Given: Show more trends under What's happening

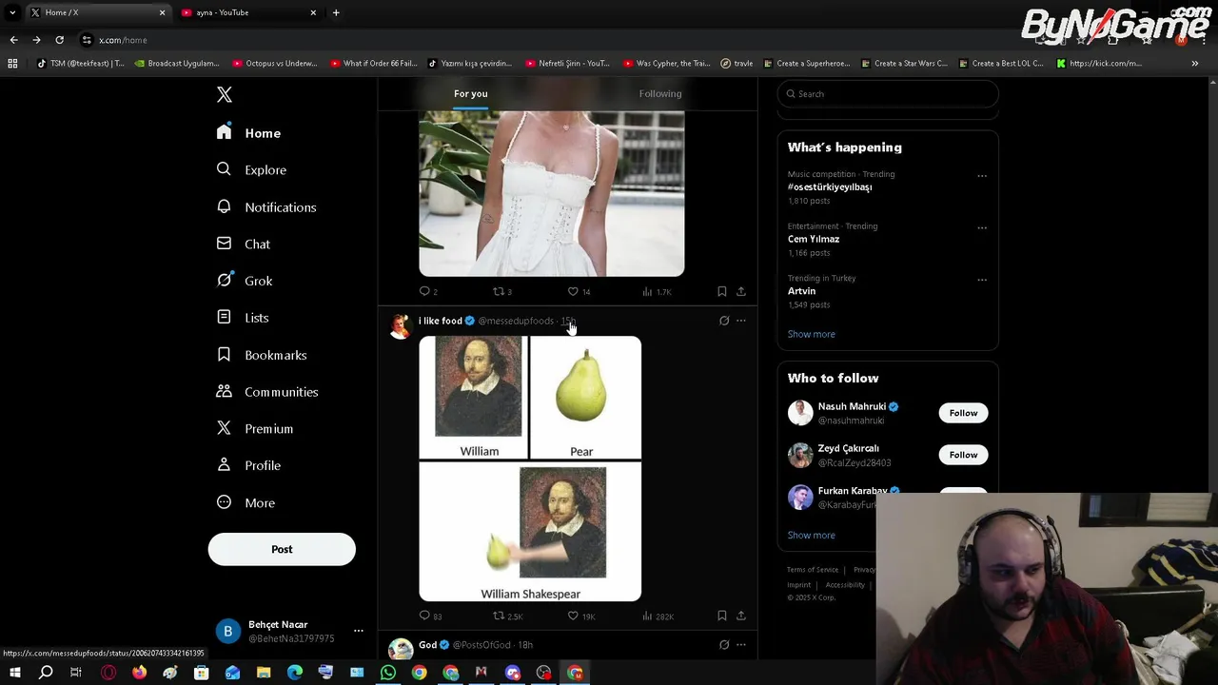Looking at the screenshot, I should pos(811,334).
